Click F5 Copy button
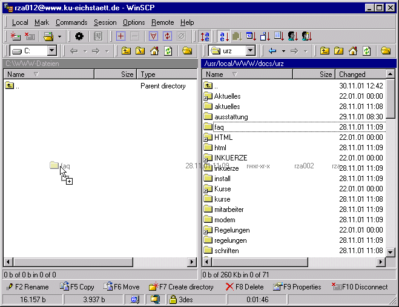This screenshot has height=307, width=399. coord(77,287)
